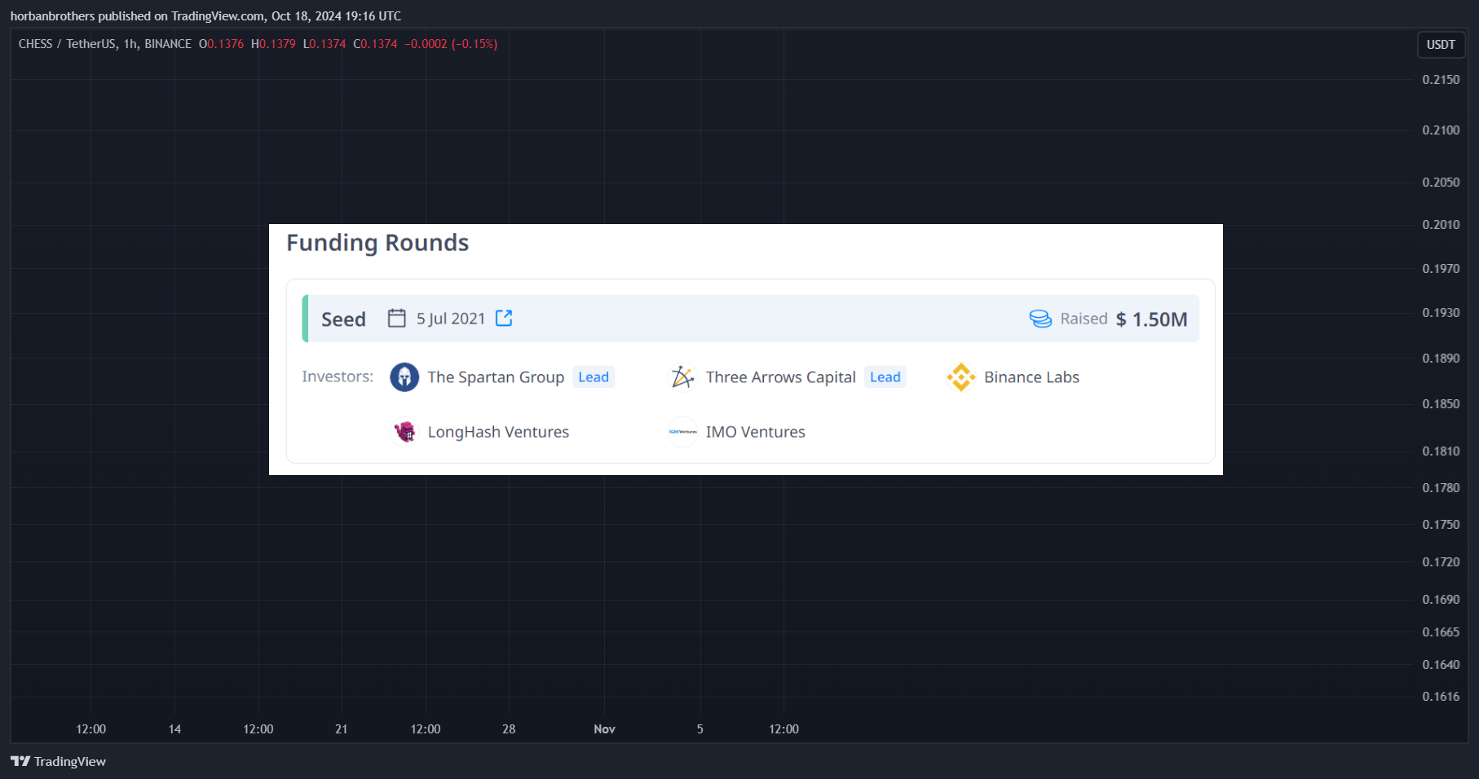Select the Three Arrows Capital logo

682,377
